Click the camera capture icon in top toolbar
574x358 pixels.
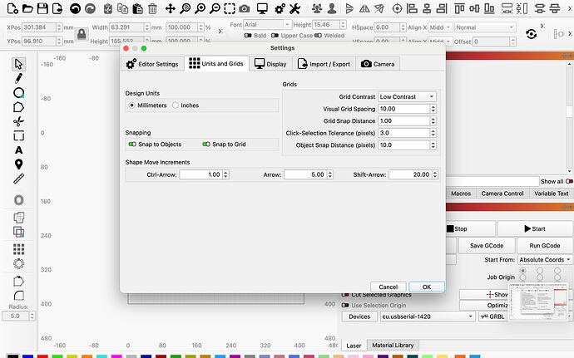244,8
